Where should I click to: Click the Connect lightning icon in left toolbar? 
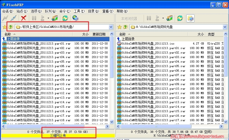pyautogui.click(x=5, y=18)
